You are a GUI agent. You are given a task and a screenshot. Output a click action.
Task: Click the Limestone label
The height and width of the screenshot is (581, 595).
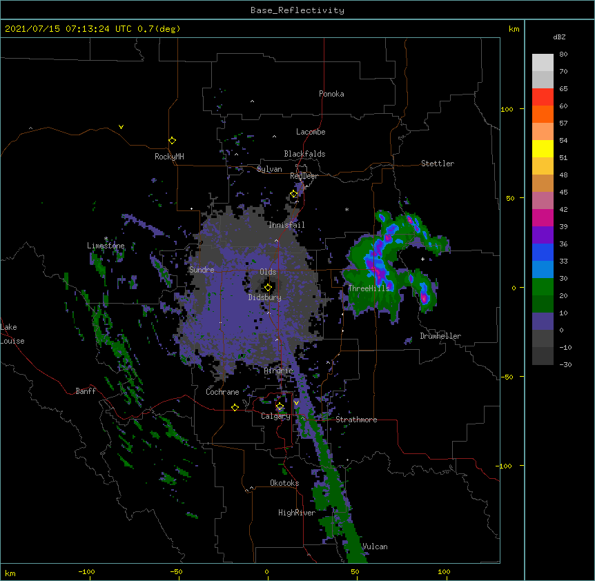106,246
